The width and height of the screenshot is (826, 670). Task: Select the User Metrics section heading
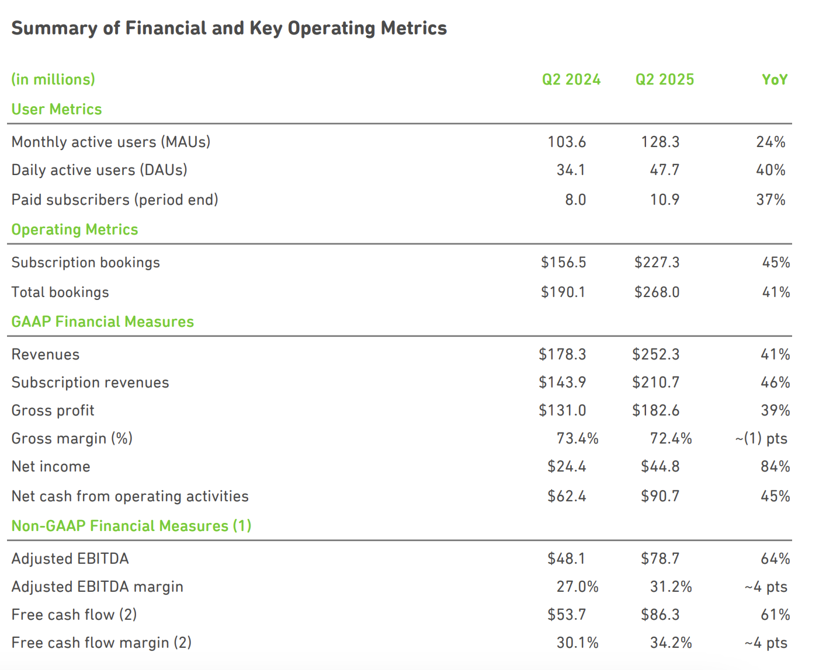pyautogui.click(x=57, y=109)
